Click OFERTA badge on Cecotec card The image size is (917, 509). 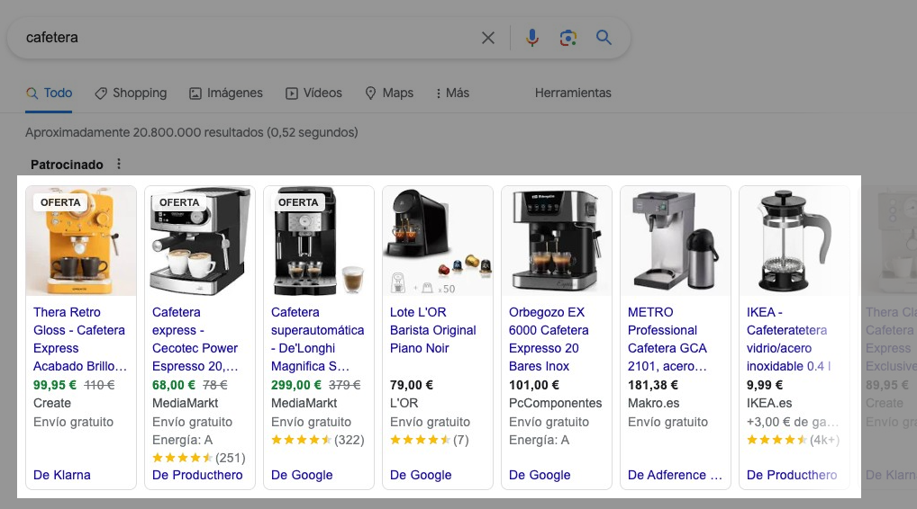179,202
